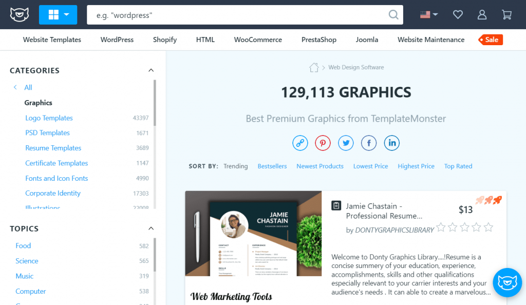
Task: Open the user account icon
Action: pos(482,14)
